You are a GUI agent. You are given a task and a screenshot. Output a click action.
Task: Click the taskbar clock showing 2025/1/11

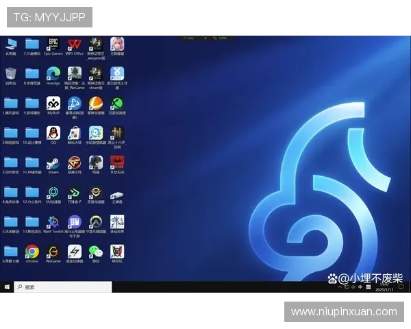click(384, 287)
